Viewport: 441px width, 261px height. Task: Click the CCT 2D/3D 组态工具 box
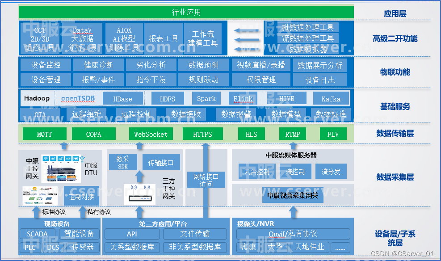40,38
